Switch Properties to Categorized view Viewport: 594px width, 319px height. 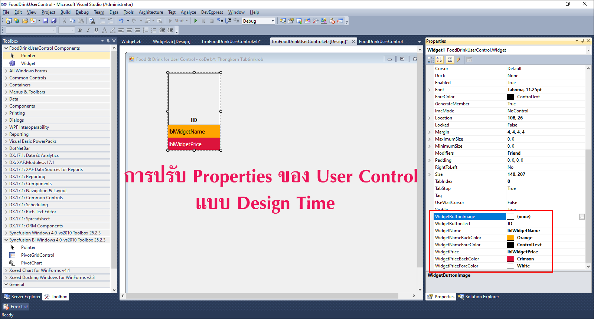pos(431,60)
